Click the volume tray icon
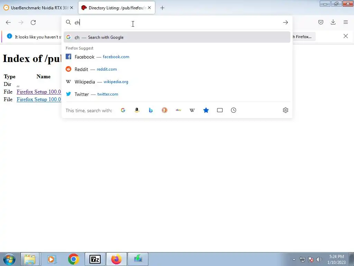 (319, 259)
